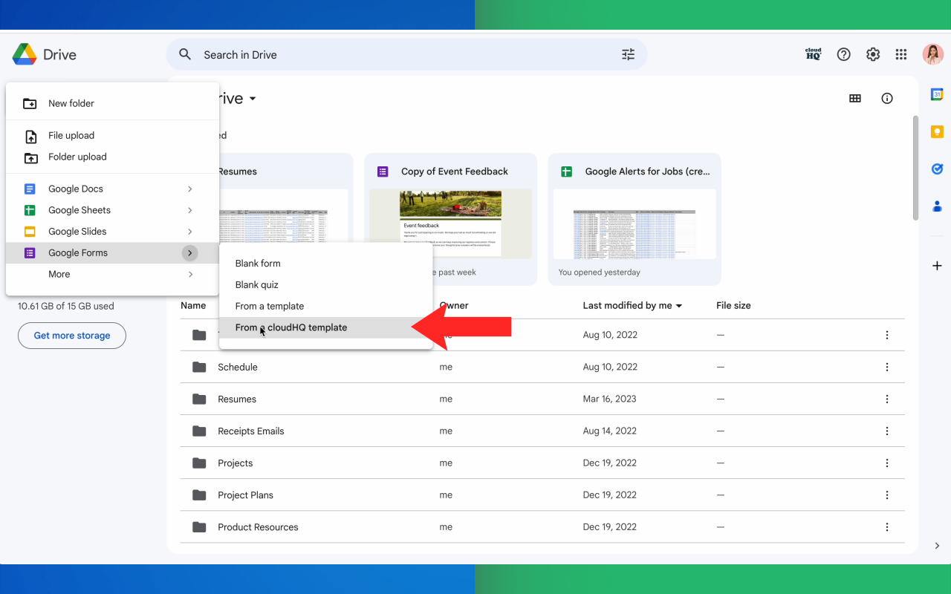The image size is (951, 594).
Task: Open the Last modified by me sort dropdown
Action: point(632,305)
